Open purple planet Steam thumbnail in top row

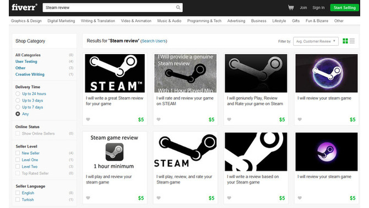(327, 73)
